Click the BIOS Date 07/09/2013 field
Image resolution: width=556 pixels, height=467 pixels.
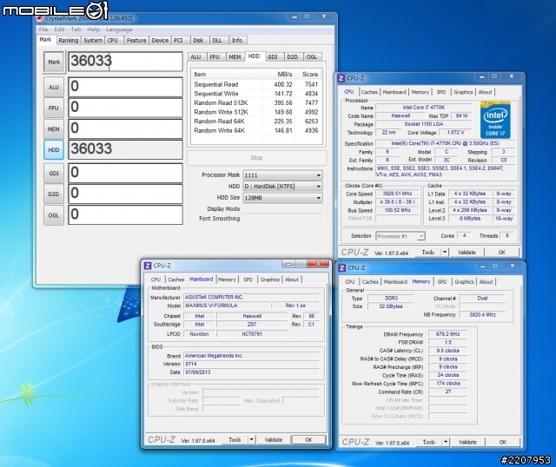(x=251, y=372)
